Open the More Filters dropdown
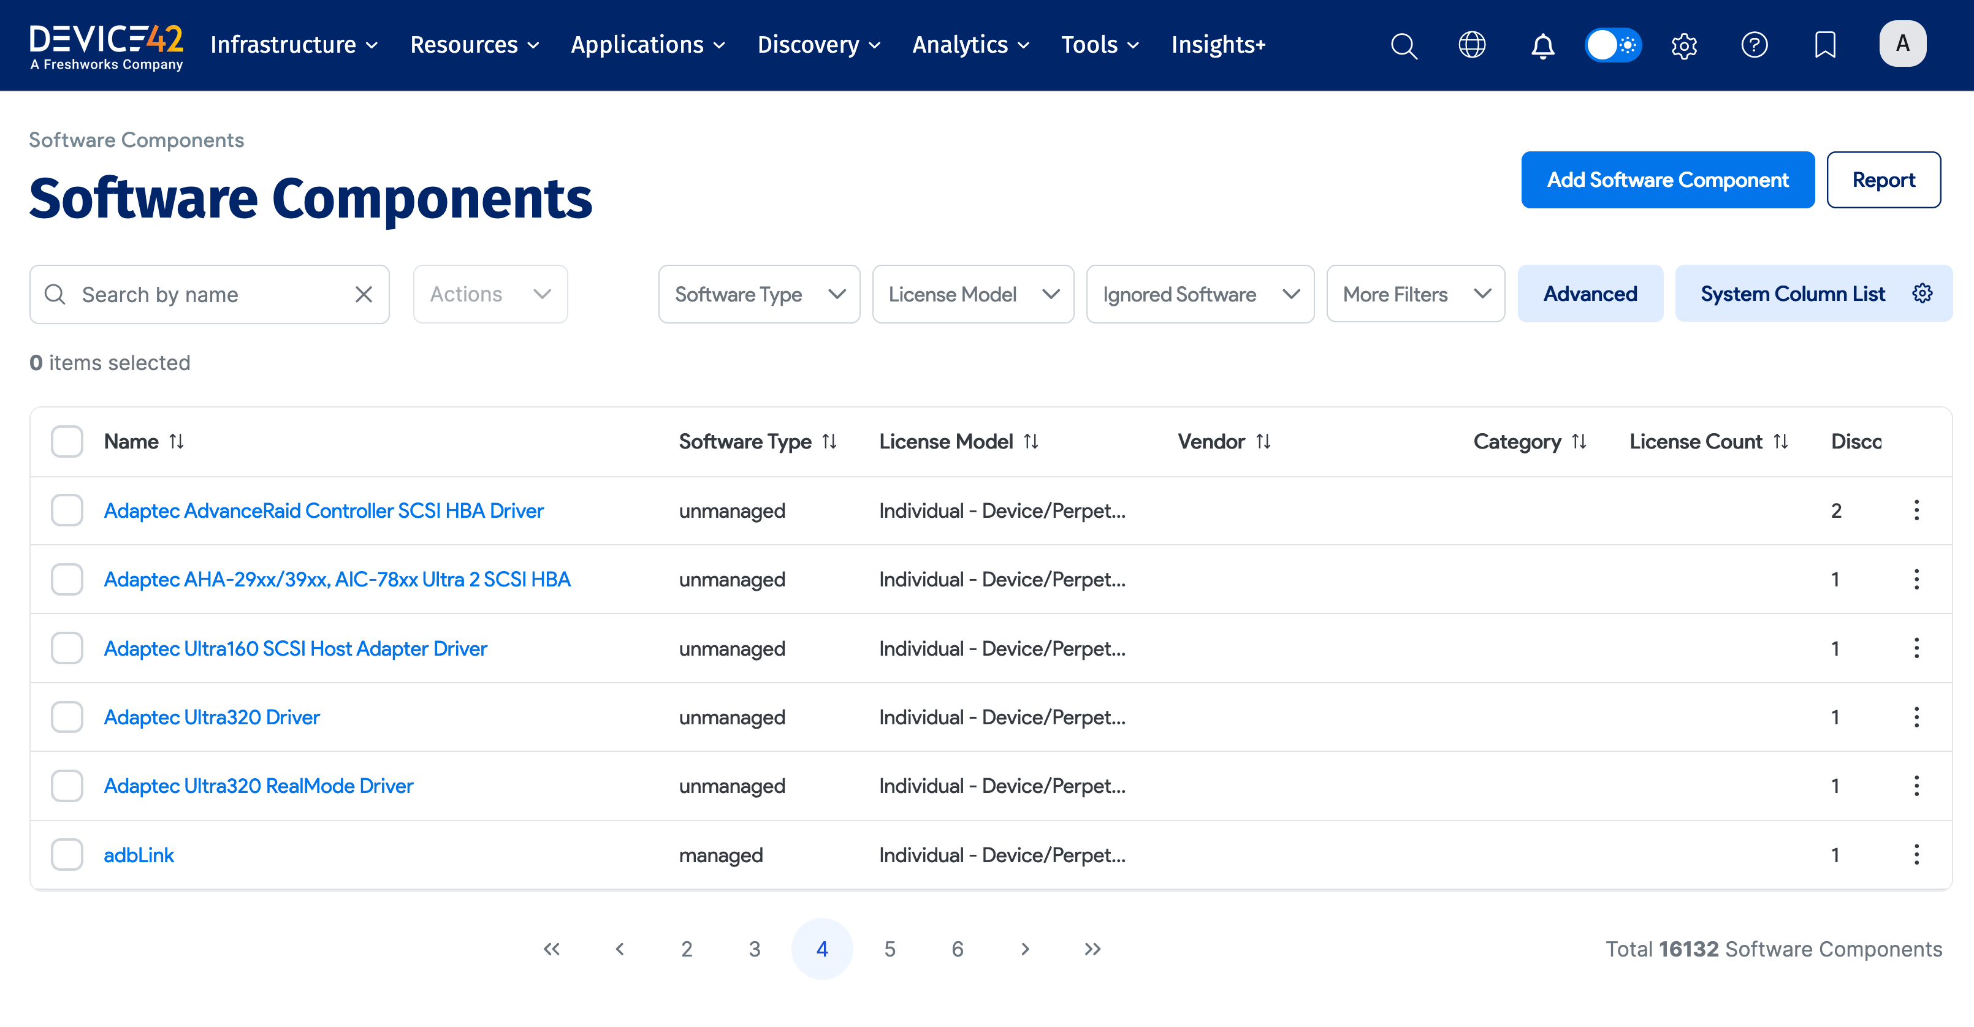The image size is (1974, 1027). [1416, 294]
